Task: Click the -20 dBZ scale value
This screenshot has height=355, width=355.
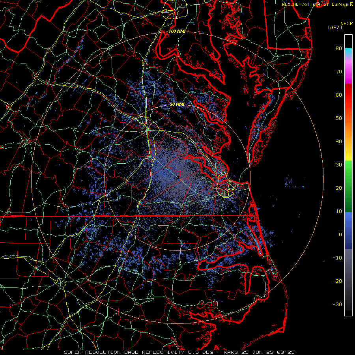Action: (337, 281)
